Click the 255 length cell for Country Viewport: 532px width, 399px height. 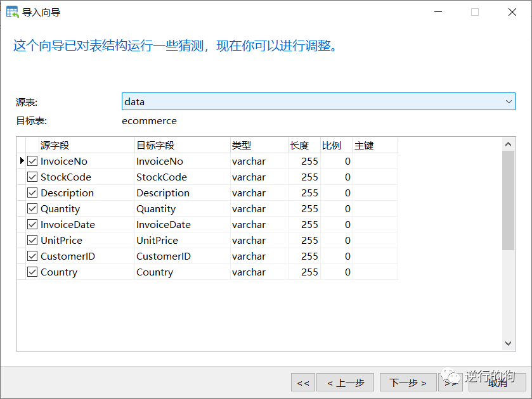click(x=304, y=272)
